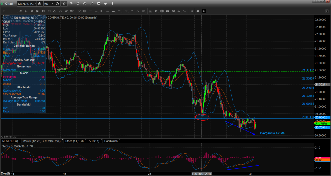The height and width of the screenshot is (176, 331).
Task: Click the symbol link icon beside MXN A0-FX
Action: point(40,4)
